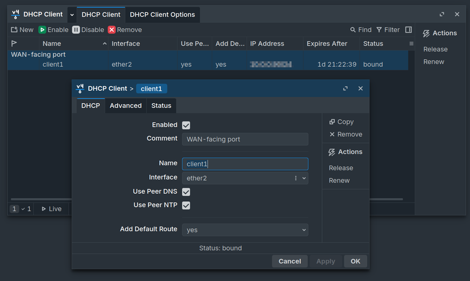Click the Add De... column header

(229, 43)
